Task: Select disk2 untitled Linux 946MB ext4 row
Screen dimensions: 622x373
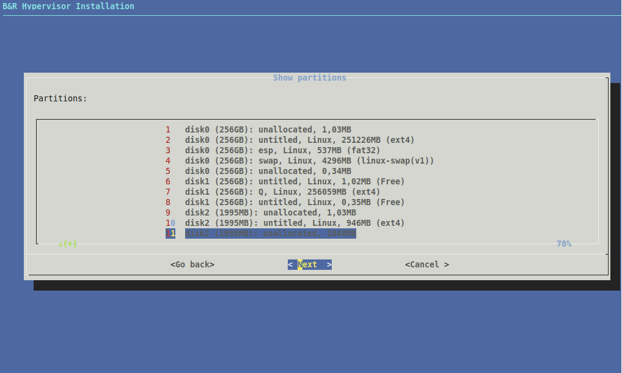Action: coord(285,223)
